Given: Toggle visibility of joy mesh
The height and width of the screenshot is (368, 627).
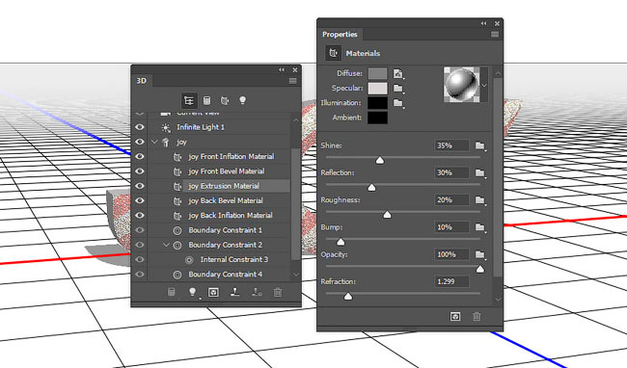Looking at the screenshot, I should 139,142.
